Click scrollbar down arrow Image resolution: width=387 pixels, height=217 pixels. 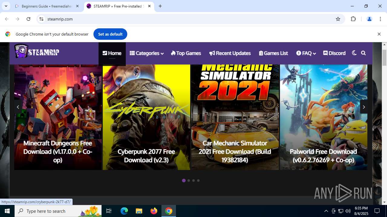click(385, 202)
